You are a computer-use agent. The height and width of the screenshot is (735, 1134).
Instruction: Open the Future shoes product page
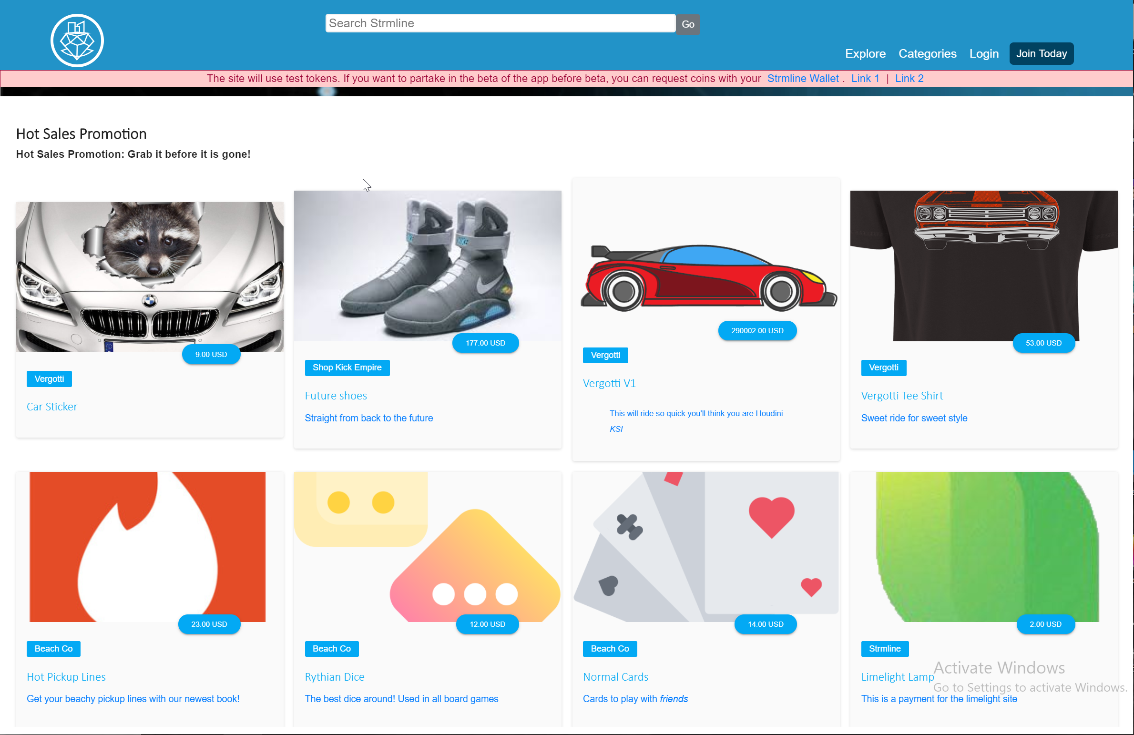336,396
